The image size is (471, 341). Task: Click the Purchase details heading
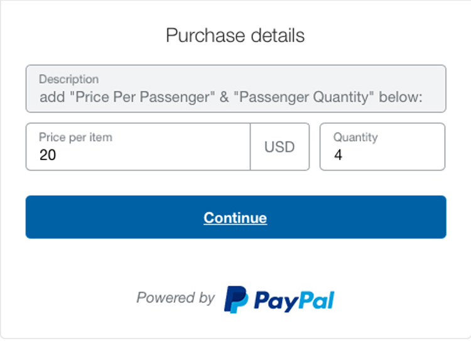(x=235, y=35)
